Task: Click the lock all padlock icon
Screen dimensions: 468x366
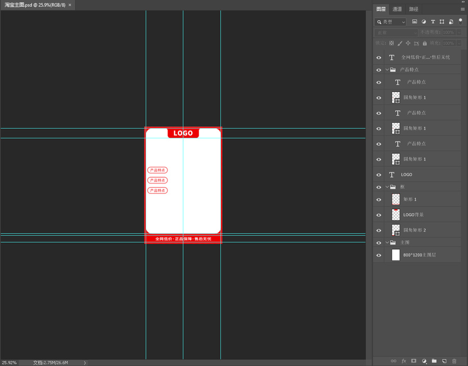Action: 425,43
